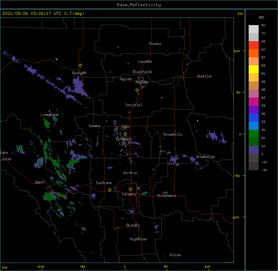
Task: Click the Drumheller town label
Action: point(206,157)
